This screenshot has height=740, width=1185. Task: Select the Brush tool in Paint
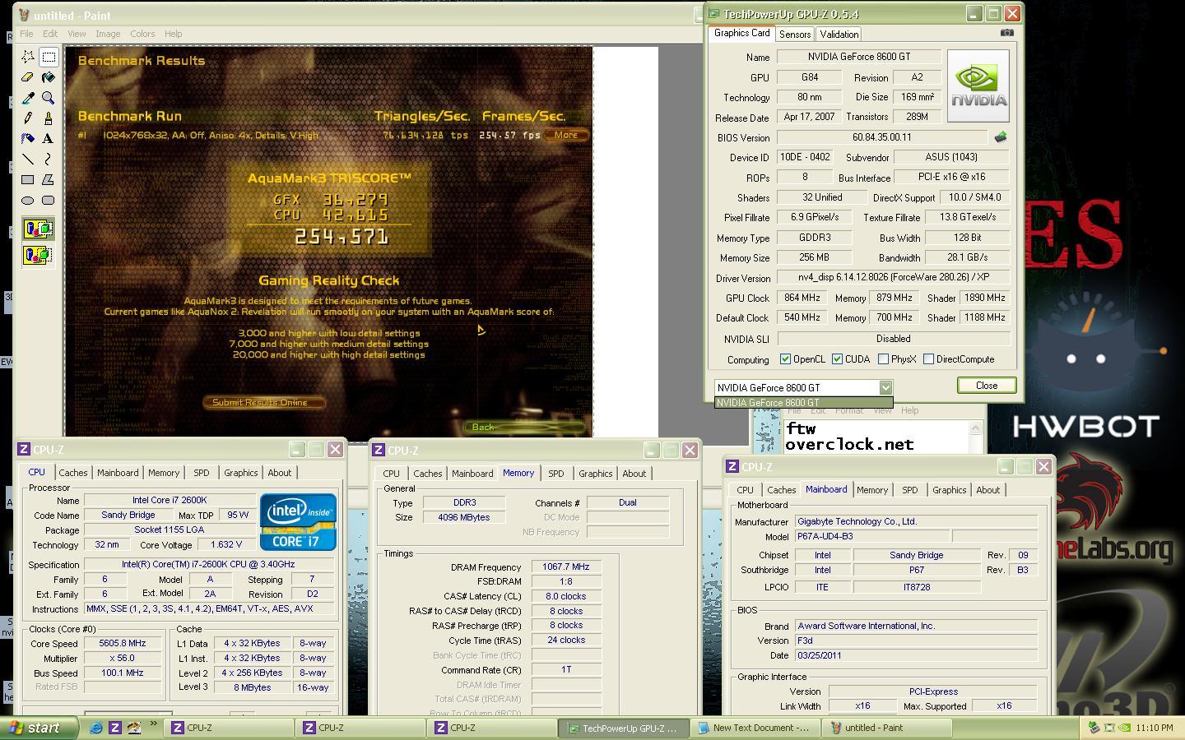[49, 118]
